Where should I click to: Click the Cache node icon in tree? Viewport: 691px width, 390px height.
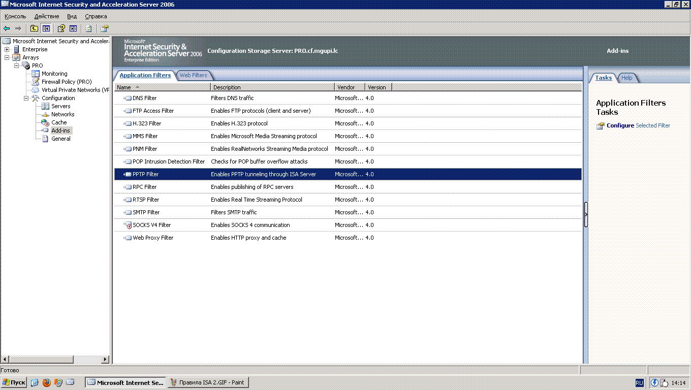pos(45,122)
